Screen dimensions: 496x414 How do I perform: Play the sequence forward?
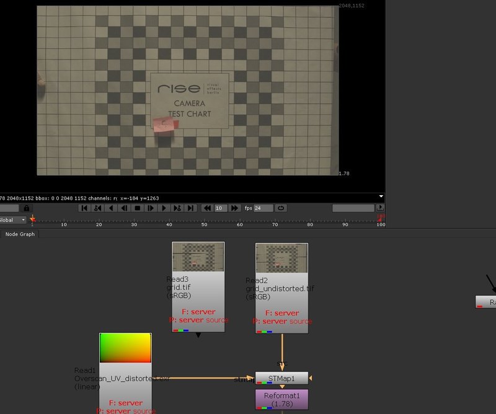pyautogui.click(x=164, y=208)
